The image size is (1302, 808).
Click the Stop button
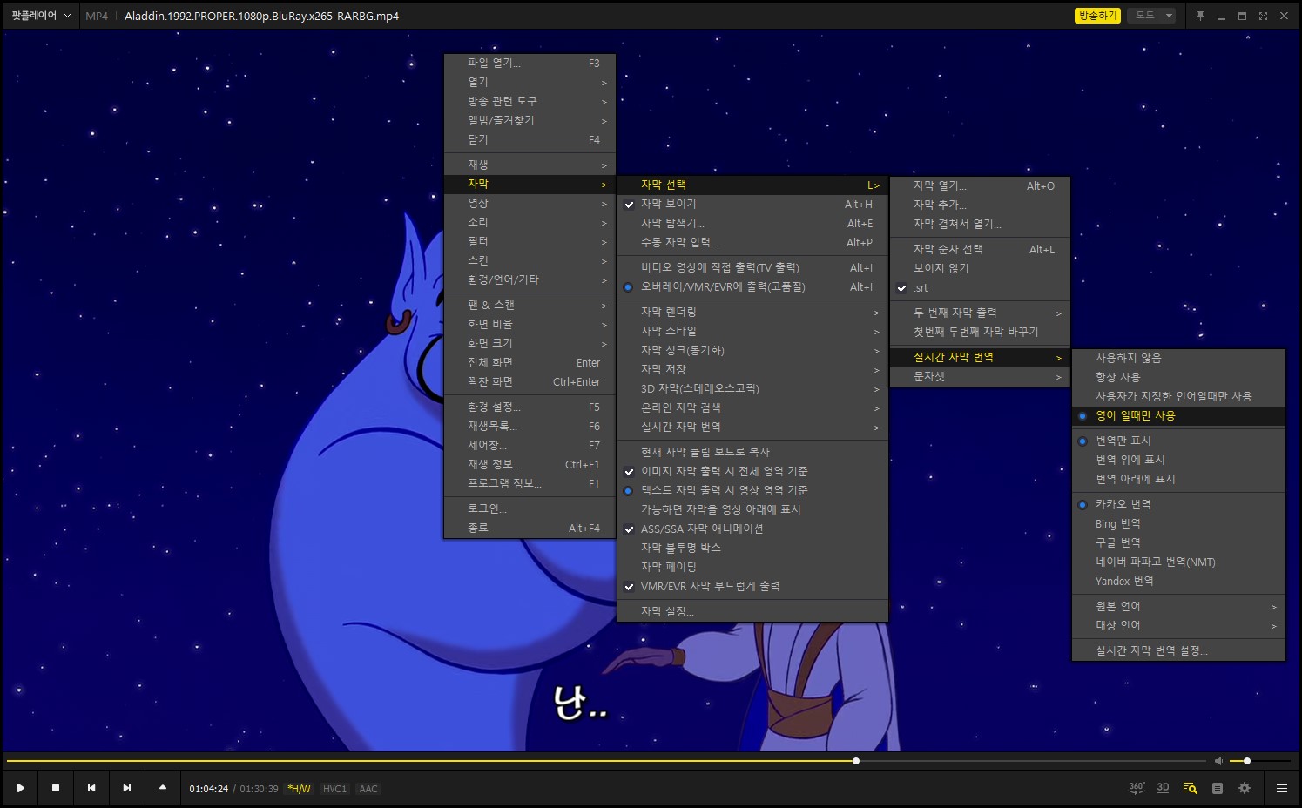[x=56, y=788]
